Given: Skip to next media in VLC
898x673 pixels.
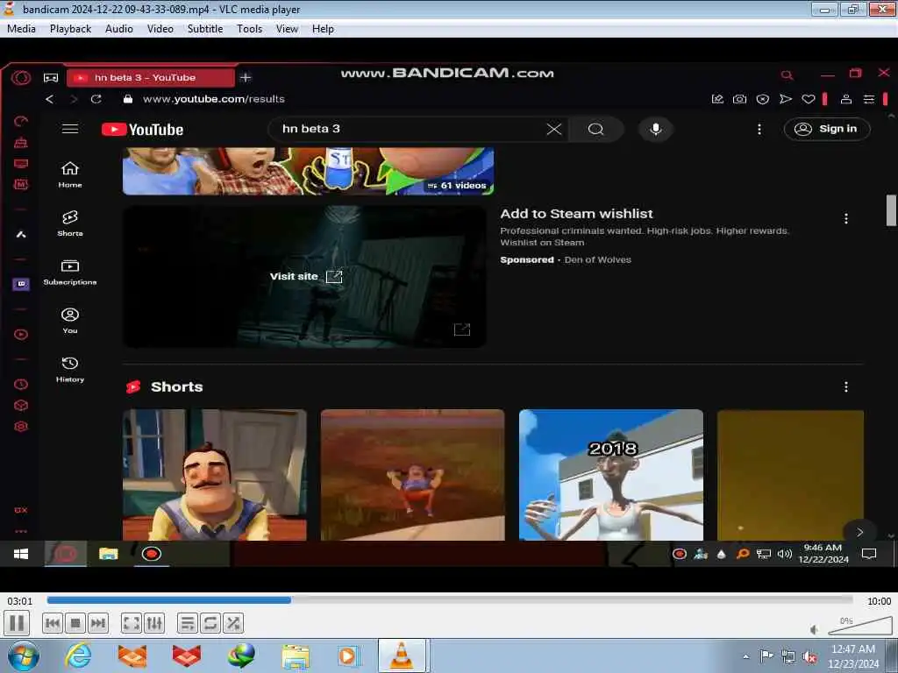Looking at the screenshot, I should click(x=98, y=623).
